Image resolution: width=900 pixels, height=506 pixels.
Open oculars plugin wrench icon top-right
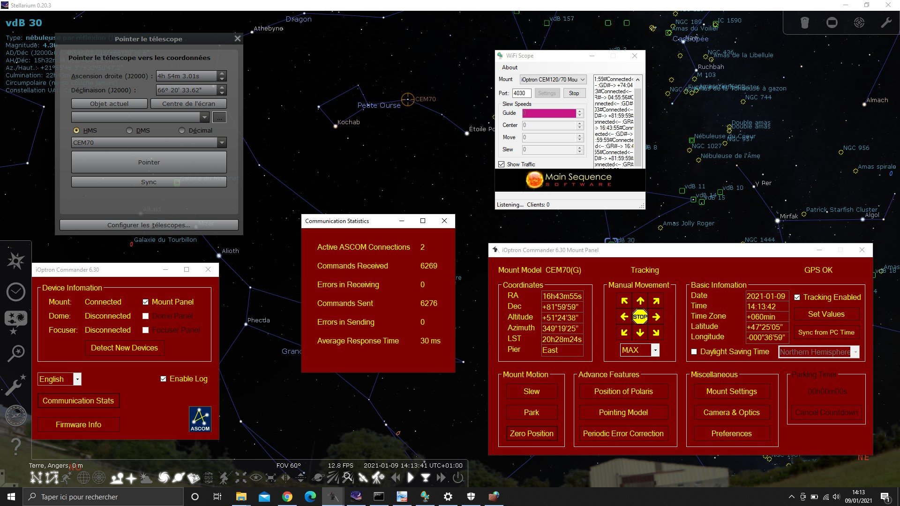click(886, 22)
